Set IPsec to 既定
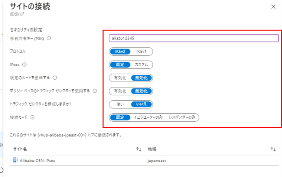 pos(120,65)
